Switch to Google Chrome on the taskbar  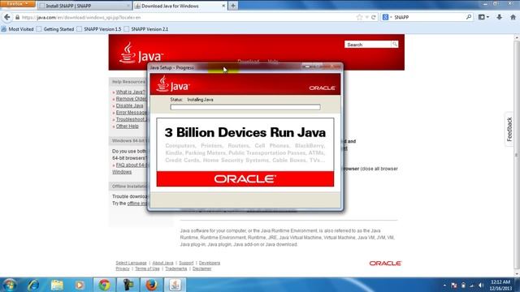pyautogui.click(x=105, y=285)
